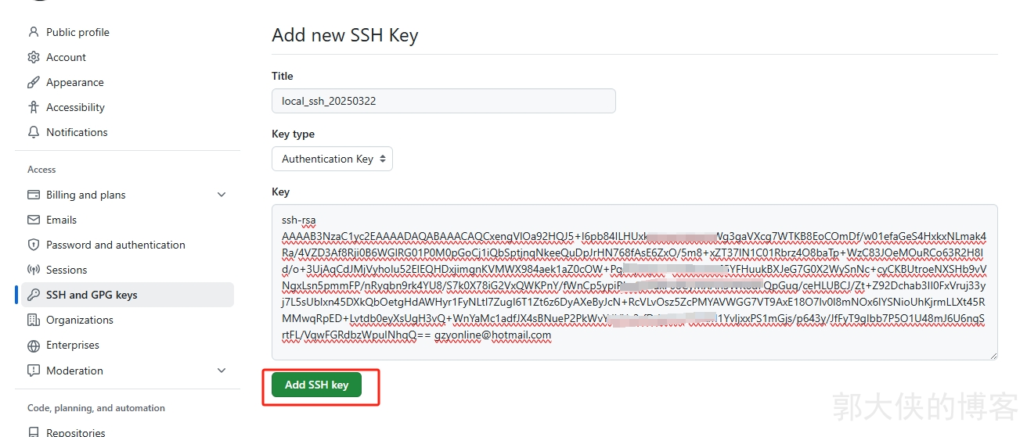Screen dimensions: 1027x437
Task: Click the Appearance paintbrush icon
Action: click(33, 82)
